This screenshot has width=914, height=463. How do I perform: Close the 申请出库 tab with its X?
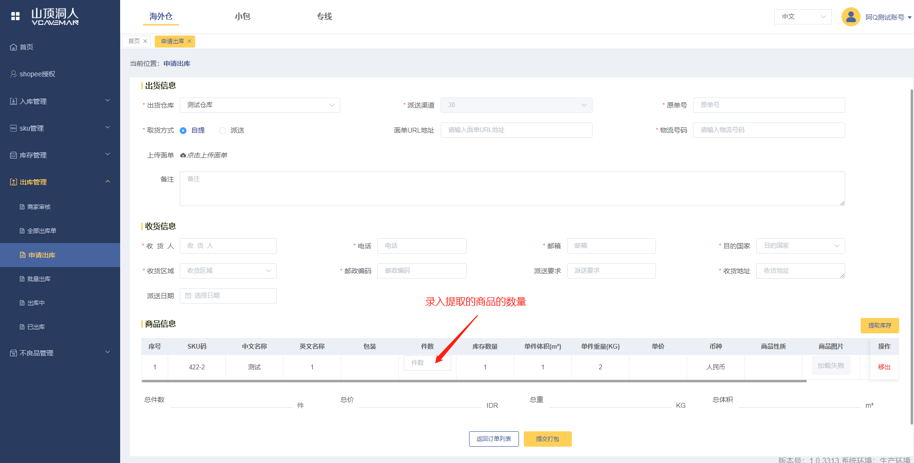tap(189, 41)
